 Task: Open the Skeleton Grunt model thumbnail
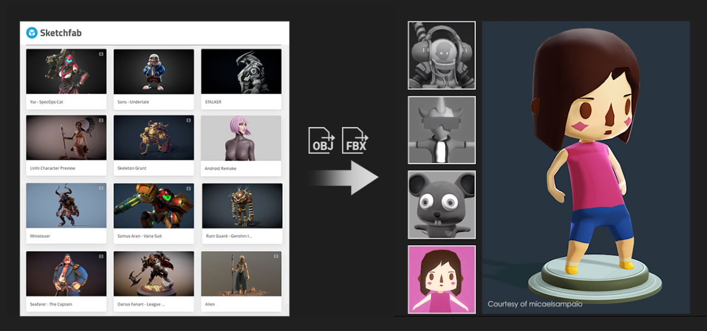tap(154, 138)
